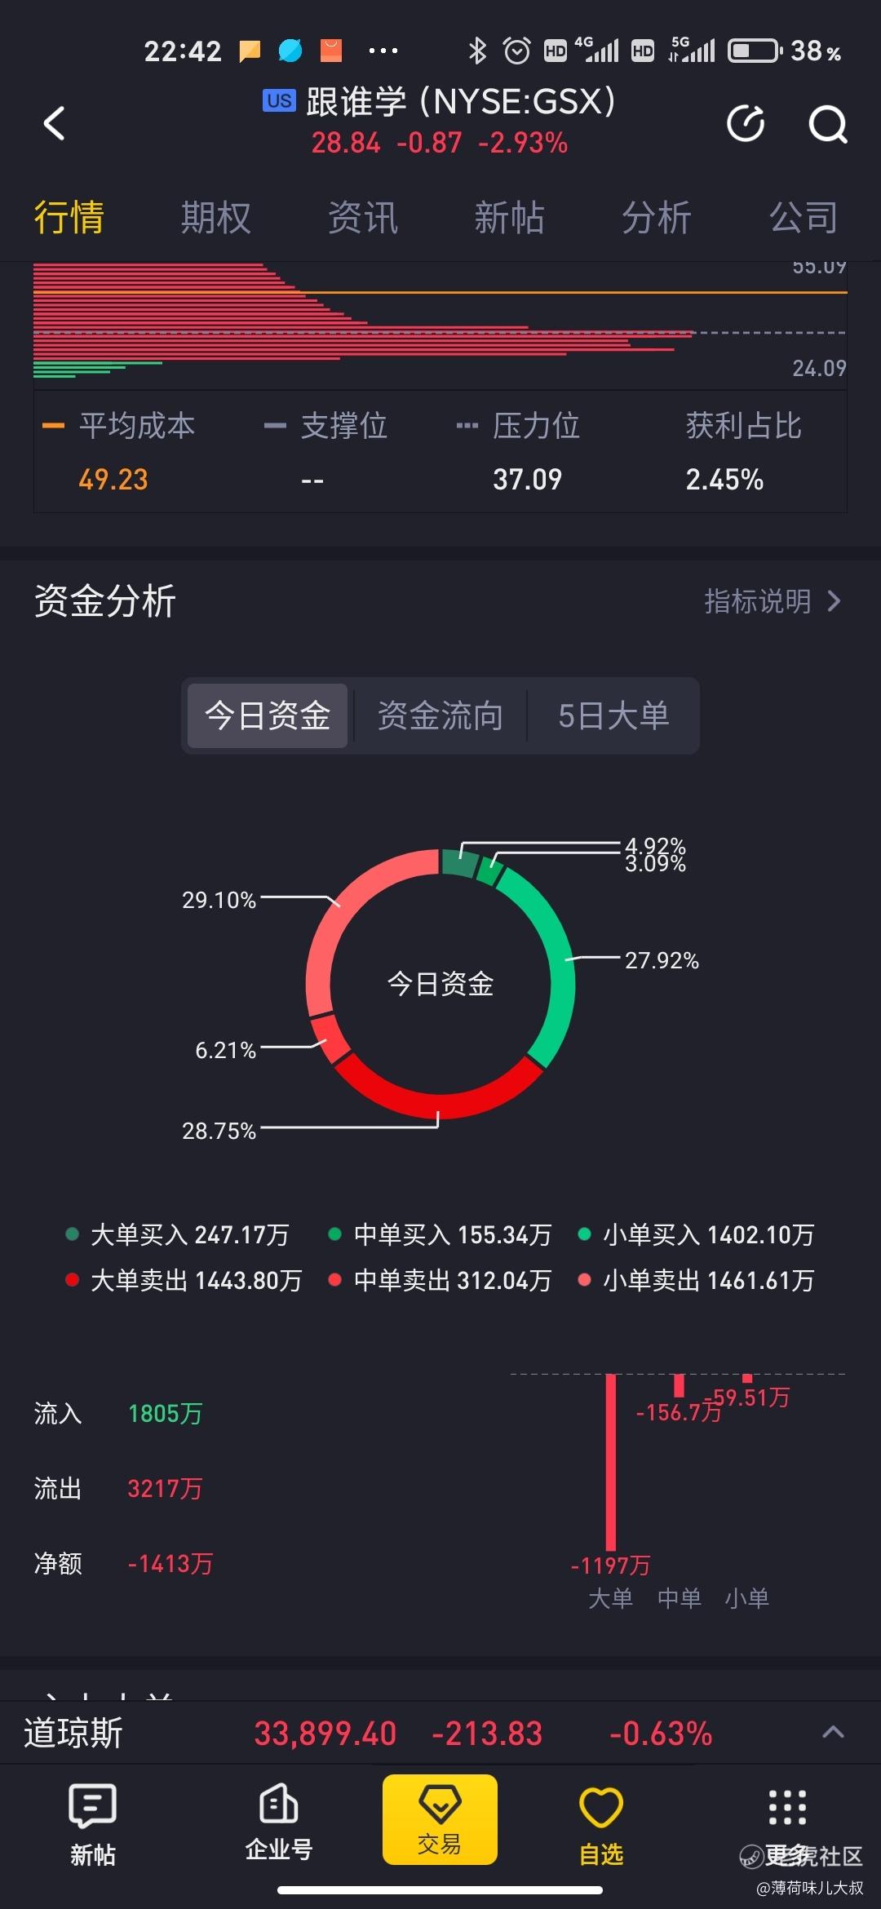Tap the 大单 net outflow bar
This screenshot has height=1909, width=881.
click(611, 1463)
